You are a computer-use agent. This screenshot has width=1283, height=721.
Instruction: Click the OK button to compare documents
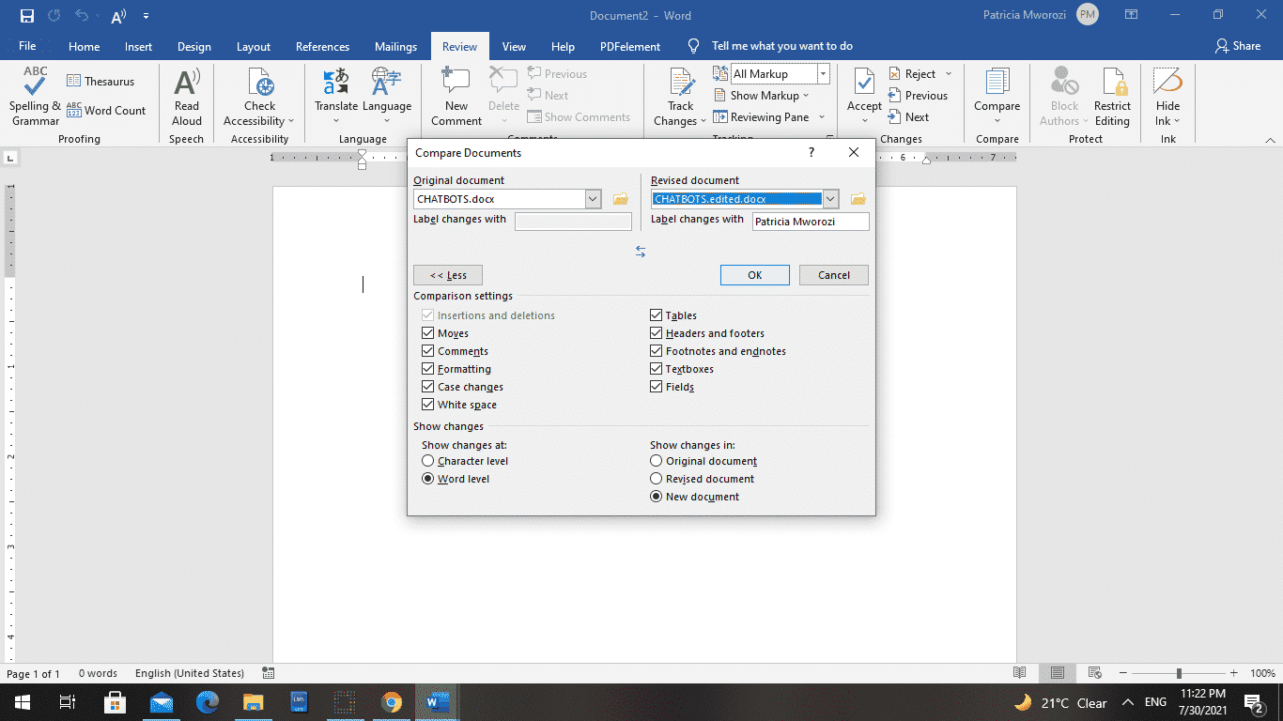coord(754,274)
